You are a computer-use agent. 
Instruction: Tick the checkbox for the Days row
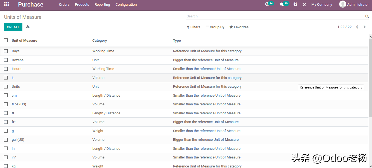pyautogui.click(x=6, y=51)
